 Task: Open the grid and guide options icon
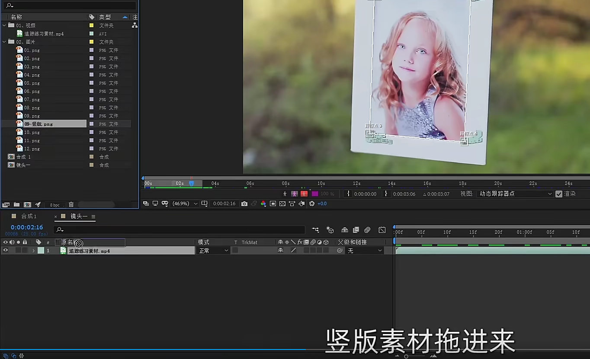click(204, 203)
